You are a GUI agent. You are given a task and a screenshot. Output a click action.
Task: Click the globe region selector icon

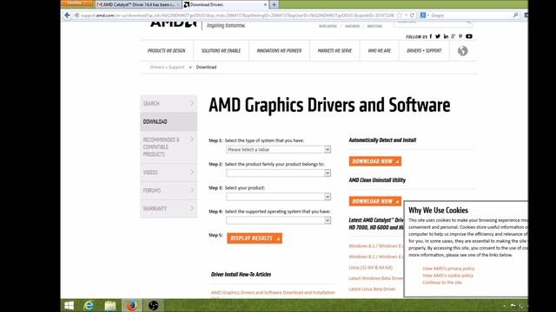462,51
